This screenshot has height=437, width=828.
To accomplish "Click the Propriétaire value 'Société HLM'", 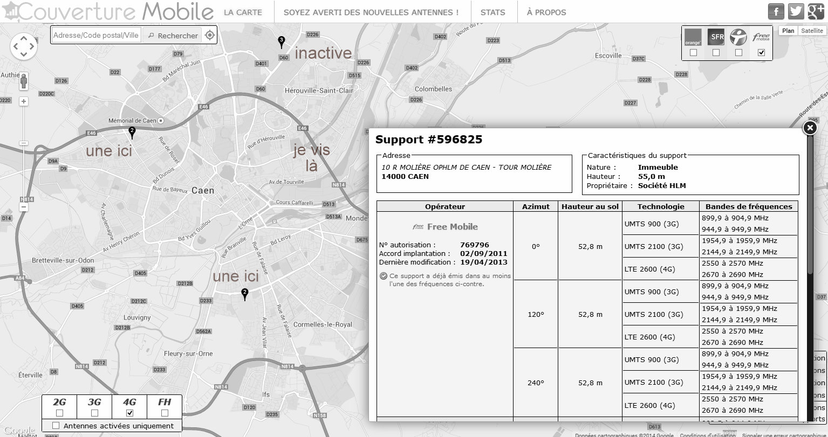I will coord(662,185).
